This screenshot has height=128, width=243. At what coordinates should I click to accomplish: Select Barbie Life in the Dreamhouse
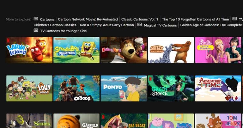(218, 50)
